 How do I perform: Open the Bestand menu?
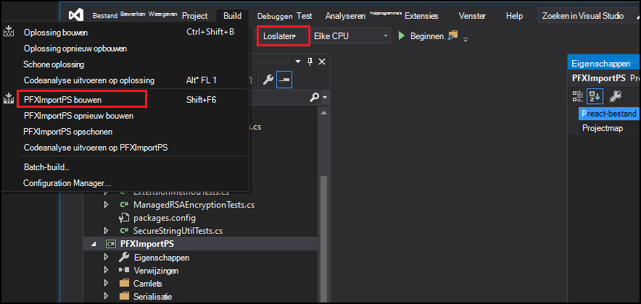[105, 16]
